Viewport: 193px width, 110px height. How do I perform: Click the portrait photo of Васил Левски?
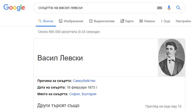click(x=171, y=57)
